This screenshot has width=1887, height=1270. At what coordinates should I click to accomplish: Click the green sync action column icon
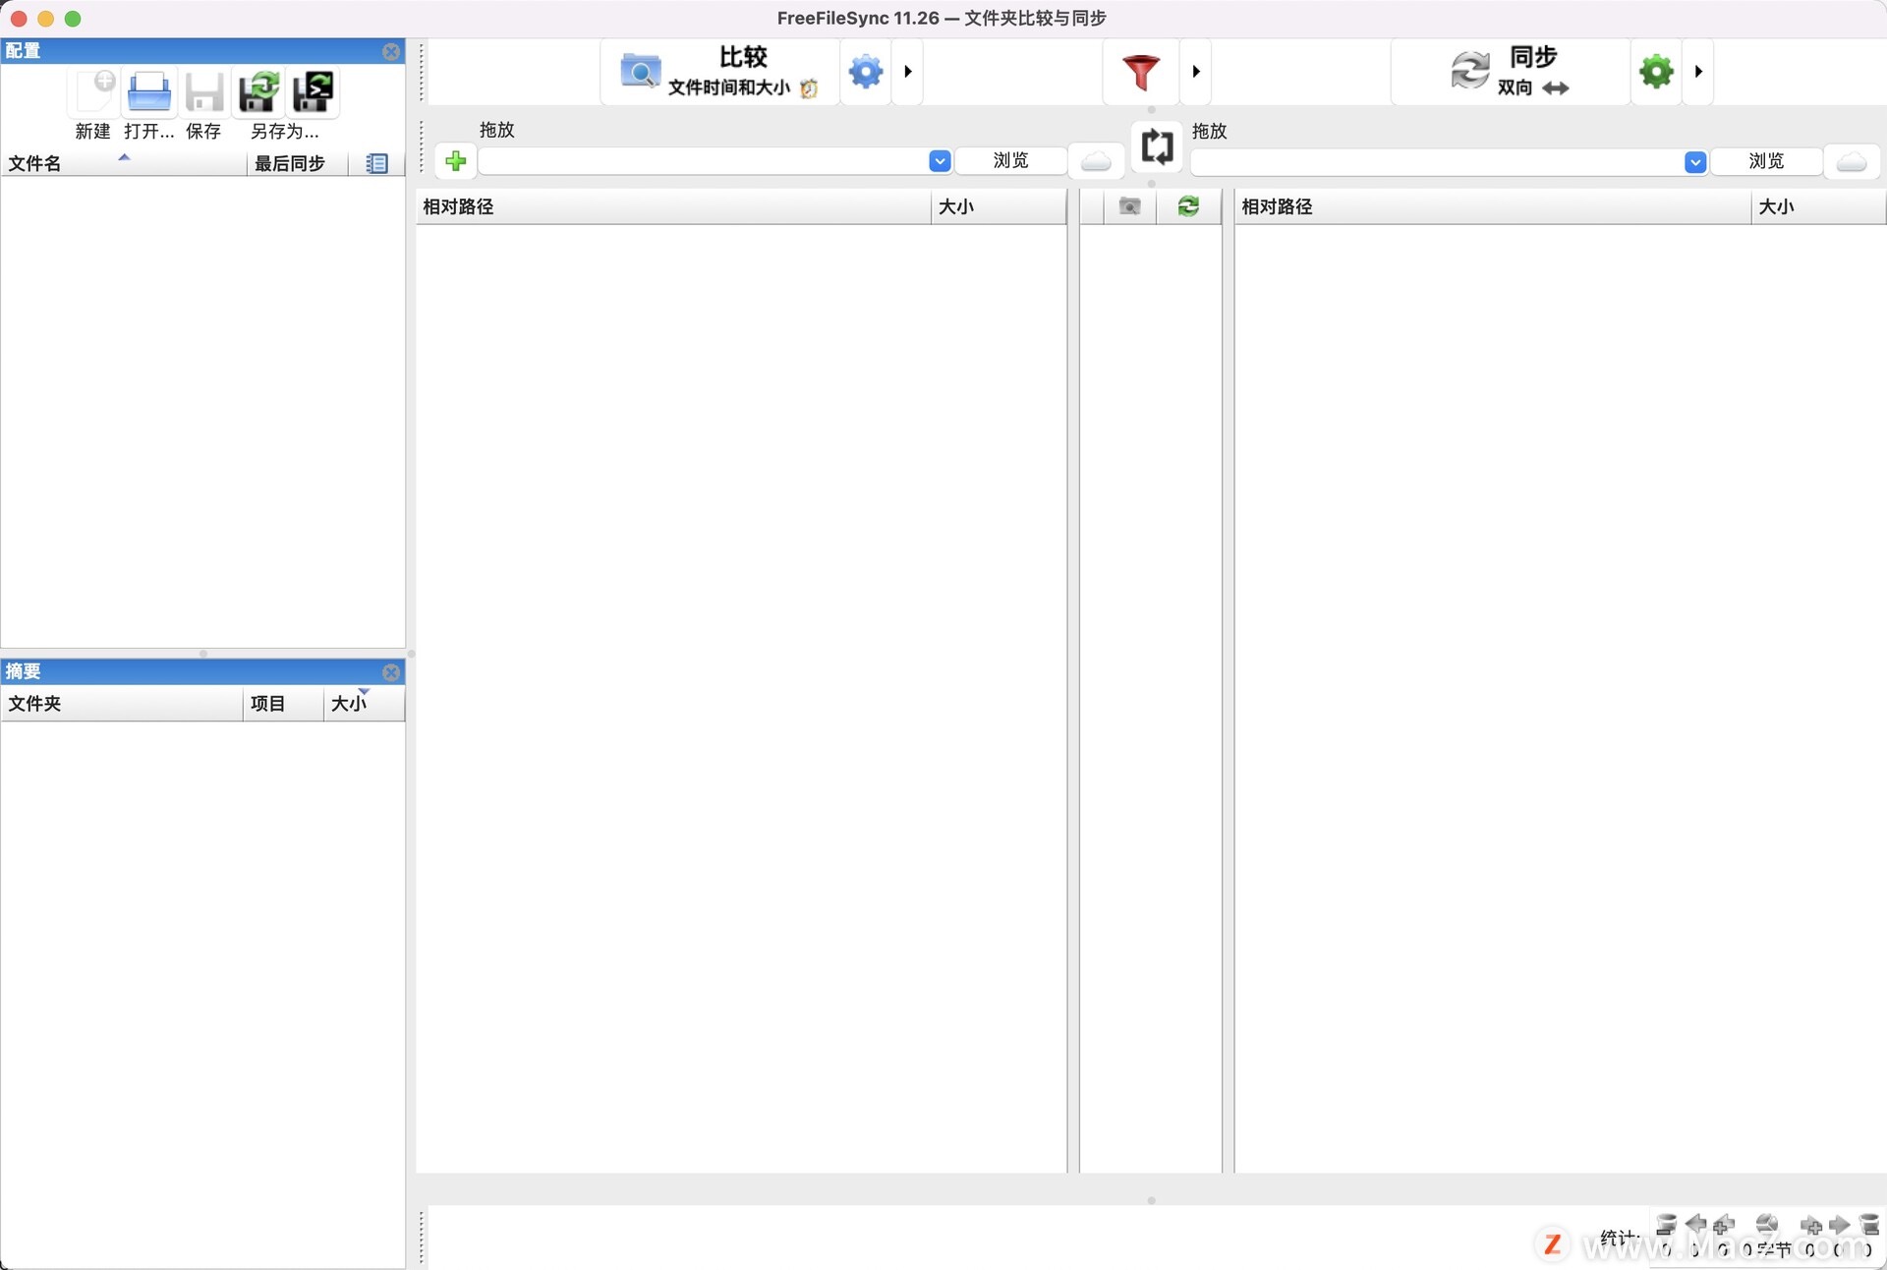pos(1188,206)
